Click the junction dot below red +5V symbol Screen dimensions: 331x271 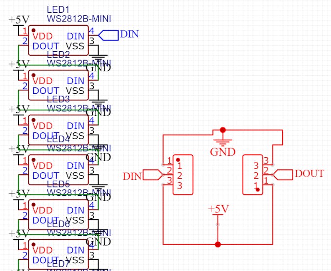(x=218, y=245)
